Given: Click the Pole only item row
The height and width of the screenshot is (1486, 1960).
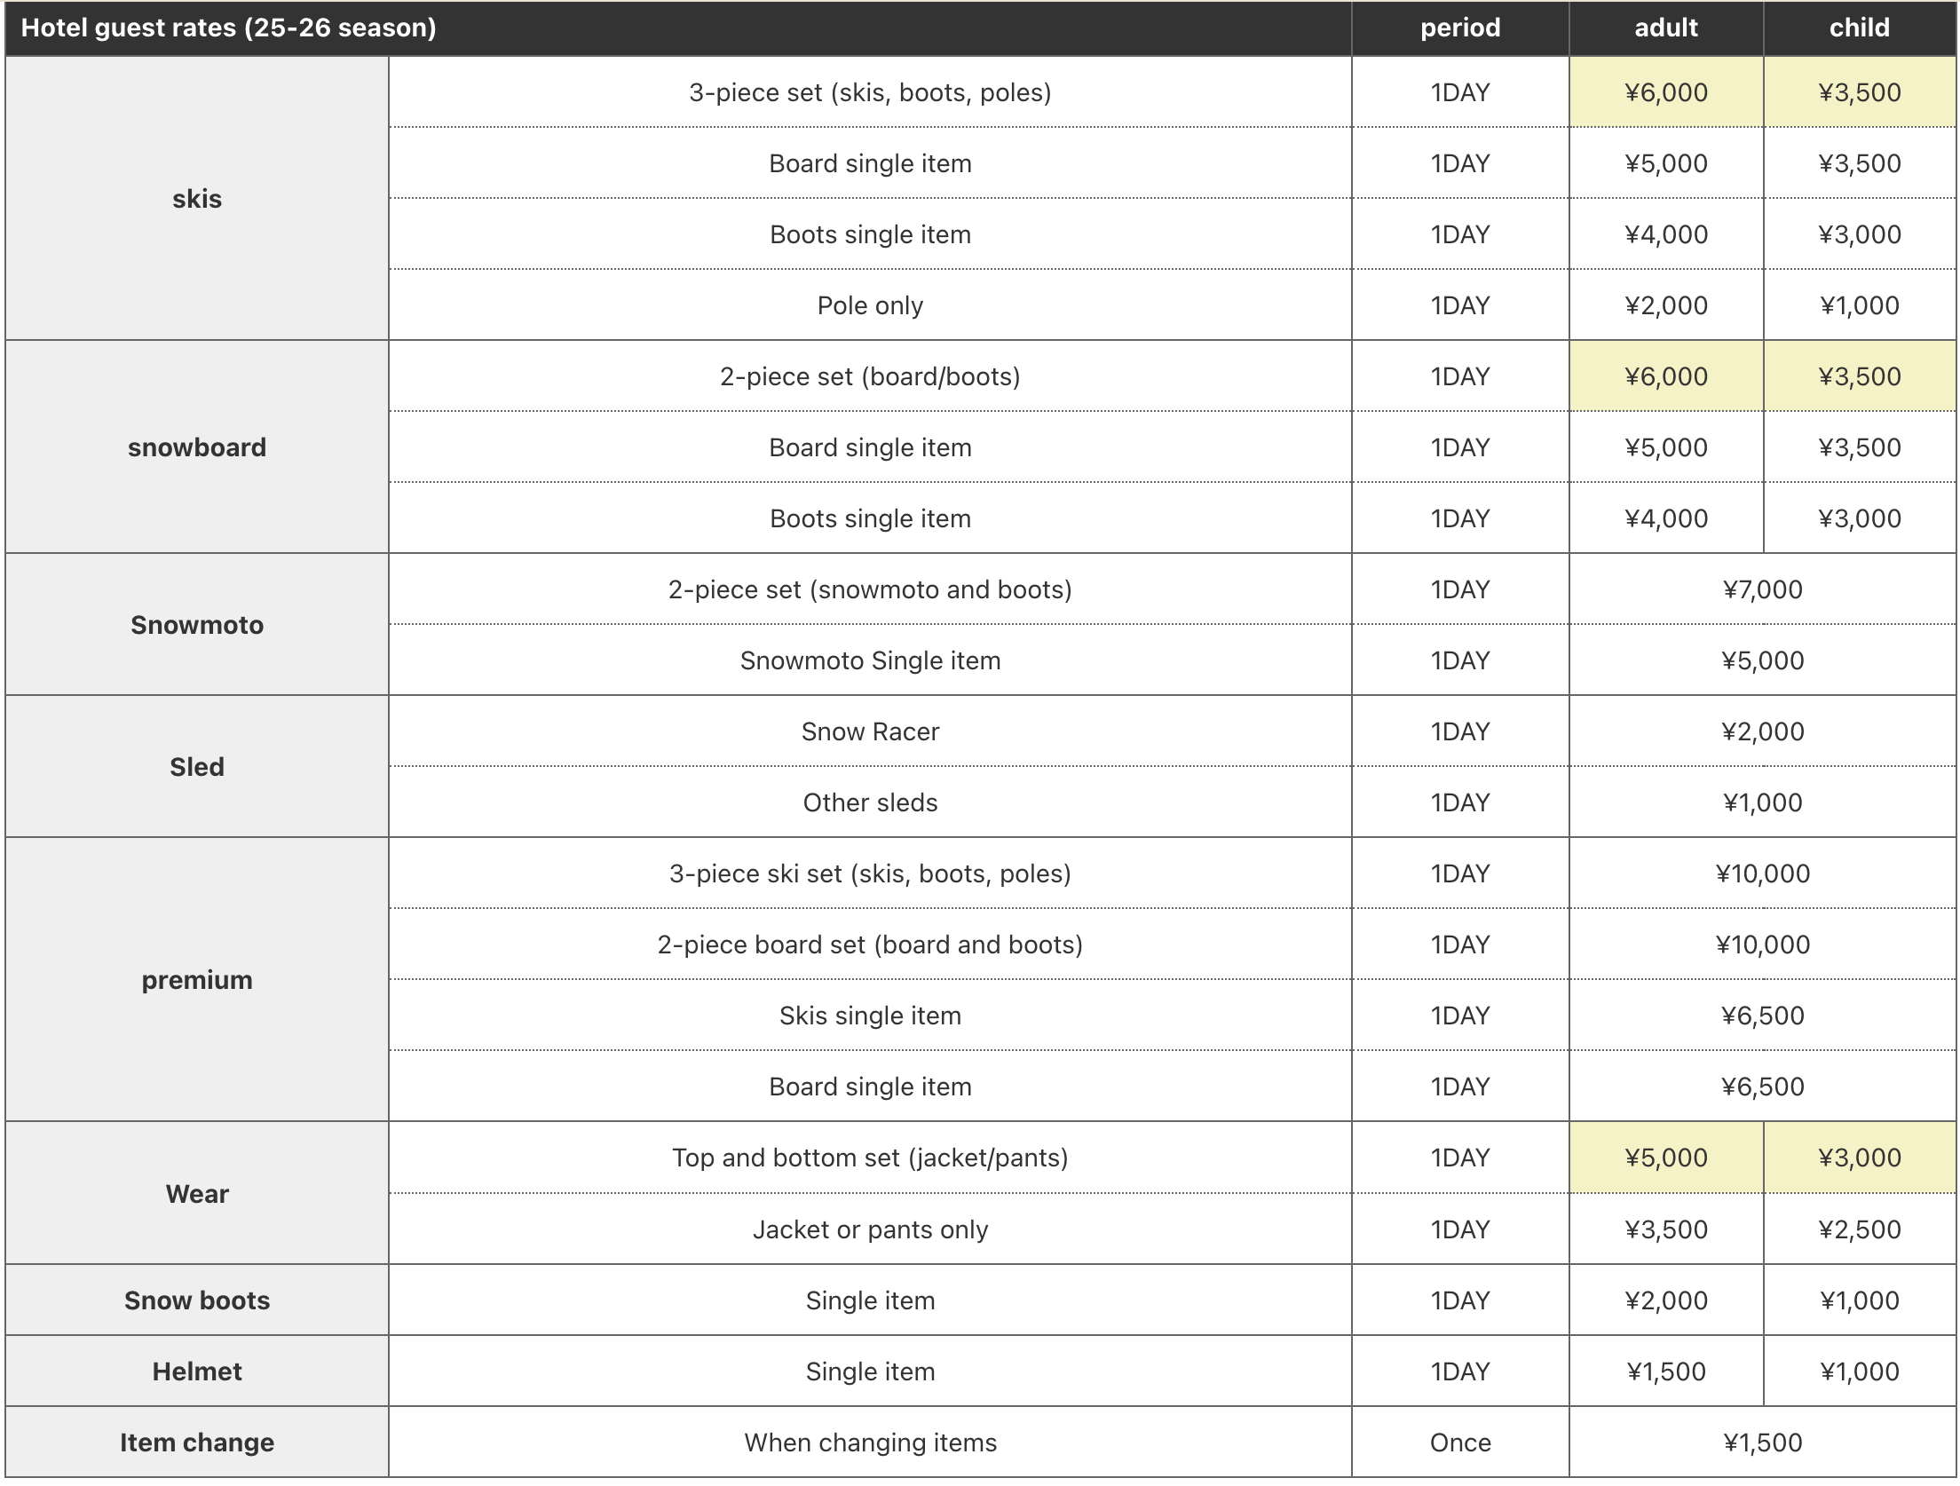Looking at the screenshot, I should point(870,305).
